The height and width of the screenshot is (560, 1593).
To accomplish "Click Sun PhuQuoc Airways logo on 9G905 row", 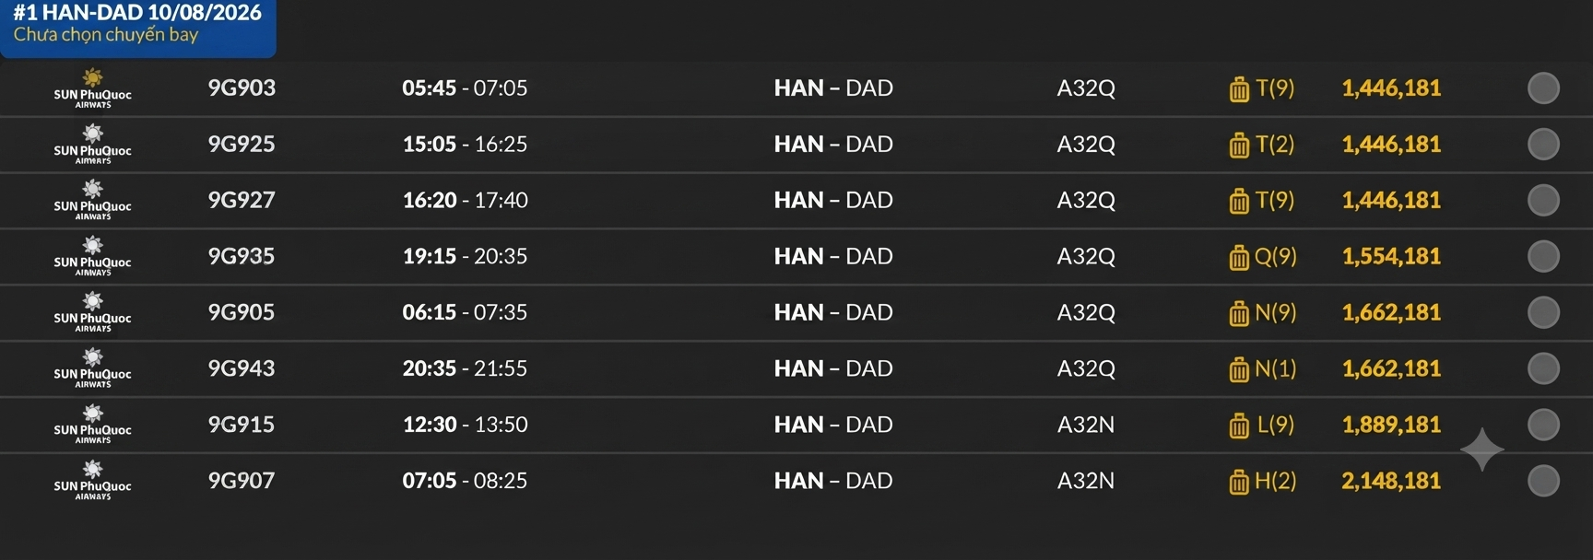I will (x=92, y=312).
